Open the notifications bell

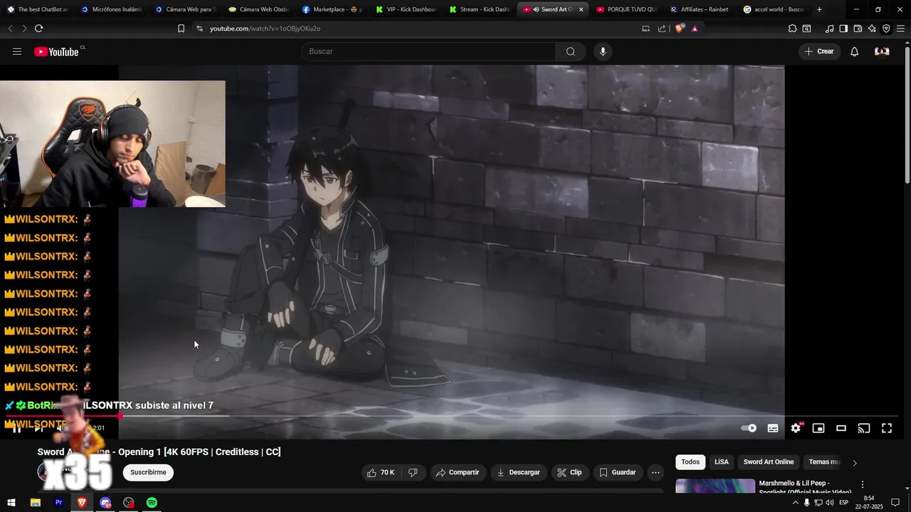coord(854,51)
